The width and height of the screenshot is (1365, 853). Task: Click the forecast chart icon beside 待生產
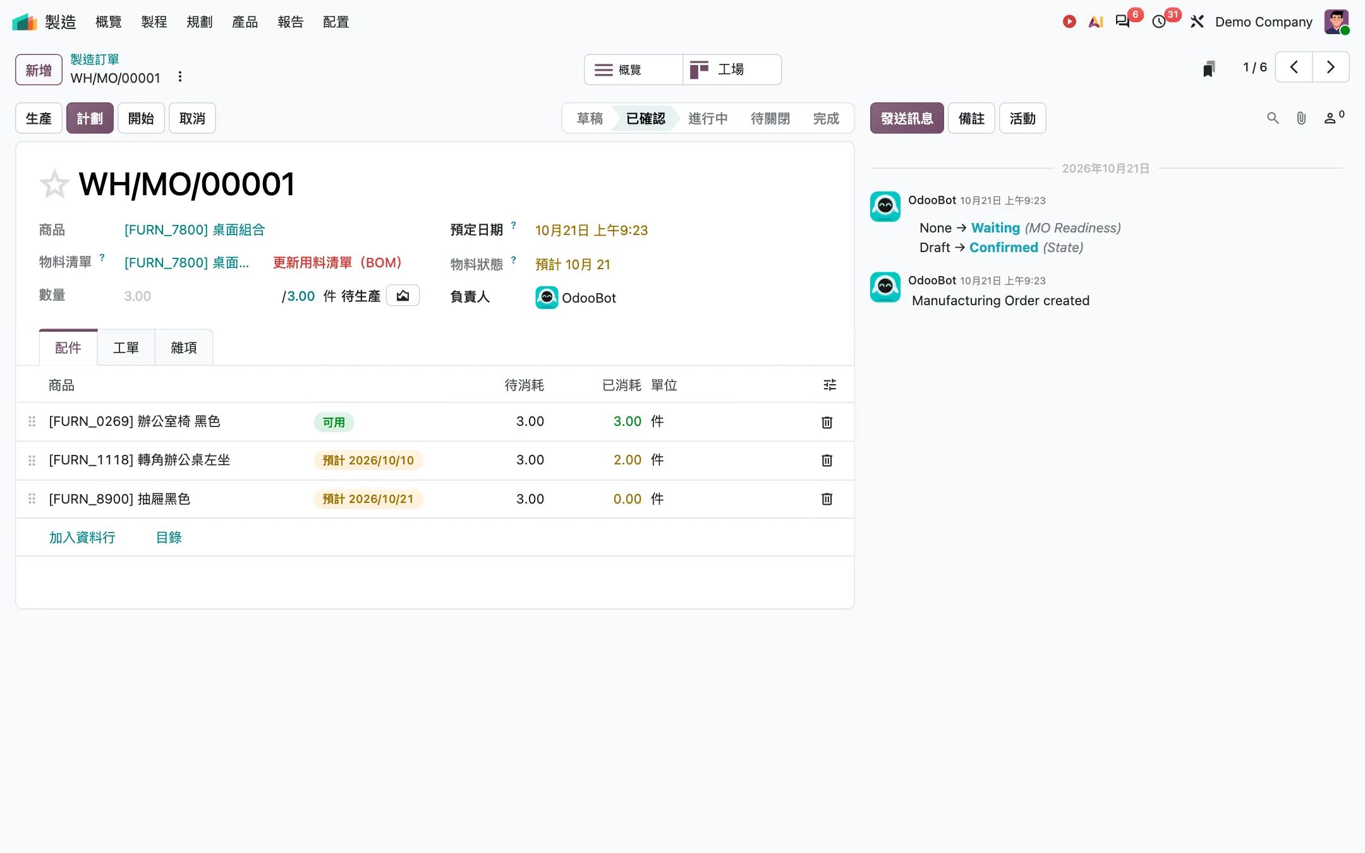coord(403,296)
